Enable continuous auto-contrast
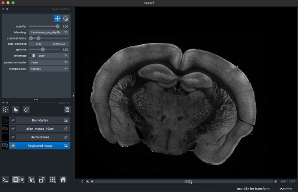The width and height of the screenshot is (298, 192). (59, 44)
